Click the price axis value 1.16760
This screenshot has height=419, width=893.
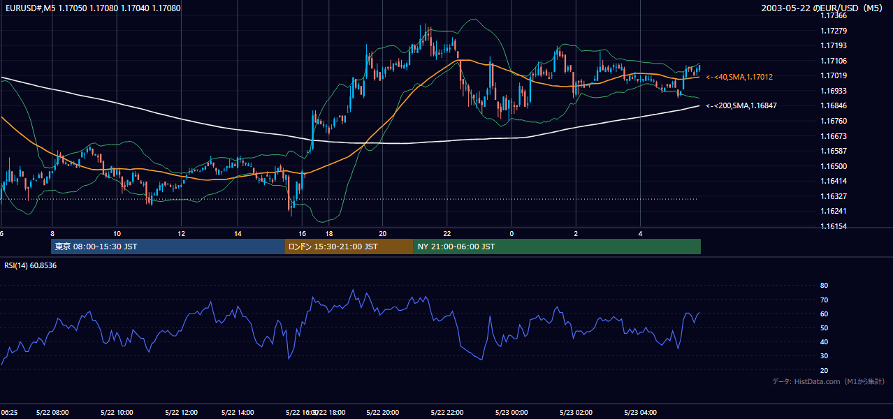coord(834,121)
